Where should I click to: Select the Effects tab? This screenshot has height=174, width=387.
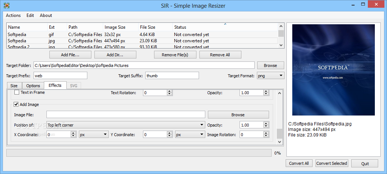[x=55, y=85]
